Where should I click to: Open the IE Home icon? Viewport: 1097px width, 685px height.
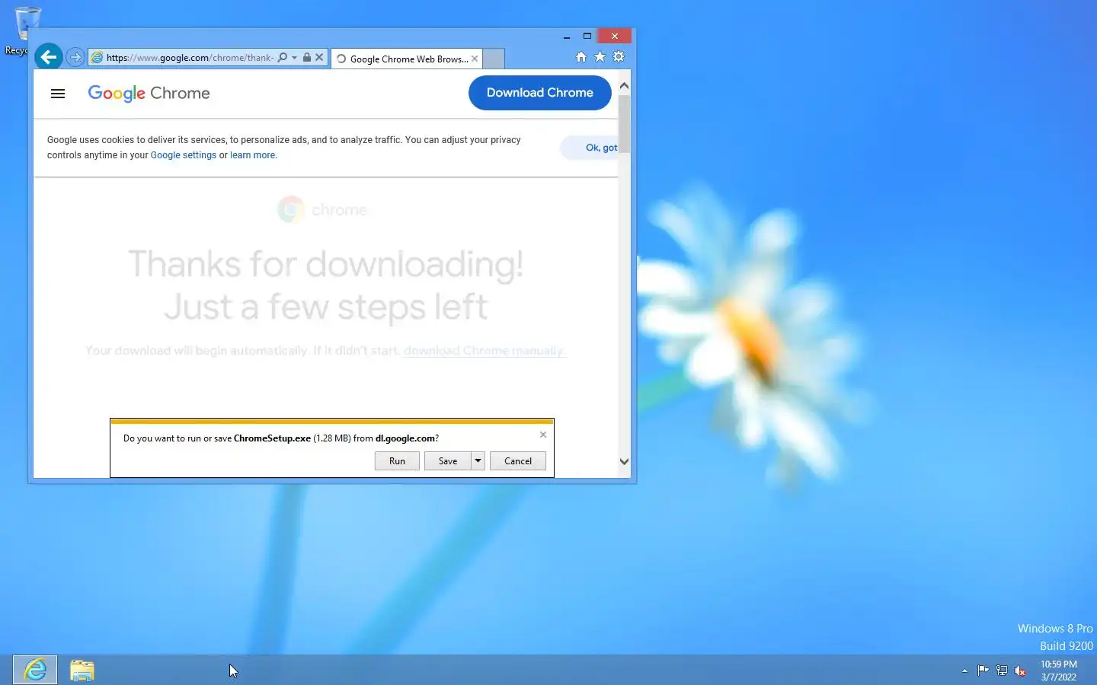pos(581,57)
